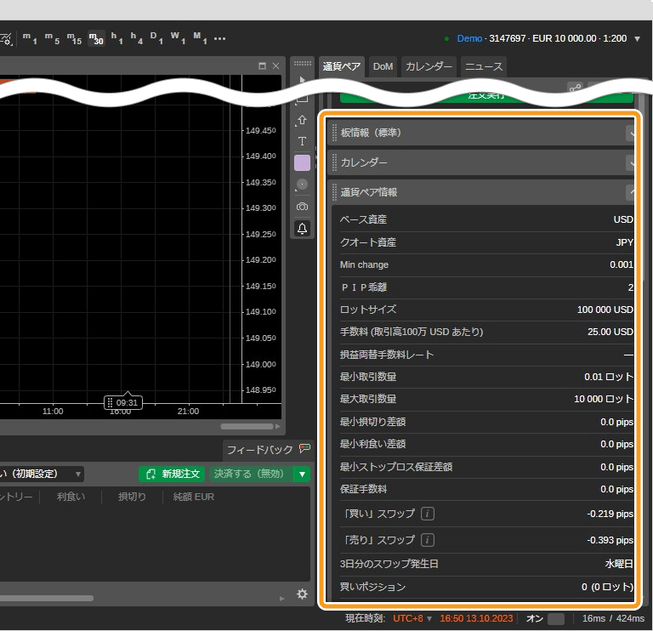Switch to the ニュース tab
This screenshot has width=653, height=631.
tap(484, 66)
